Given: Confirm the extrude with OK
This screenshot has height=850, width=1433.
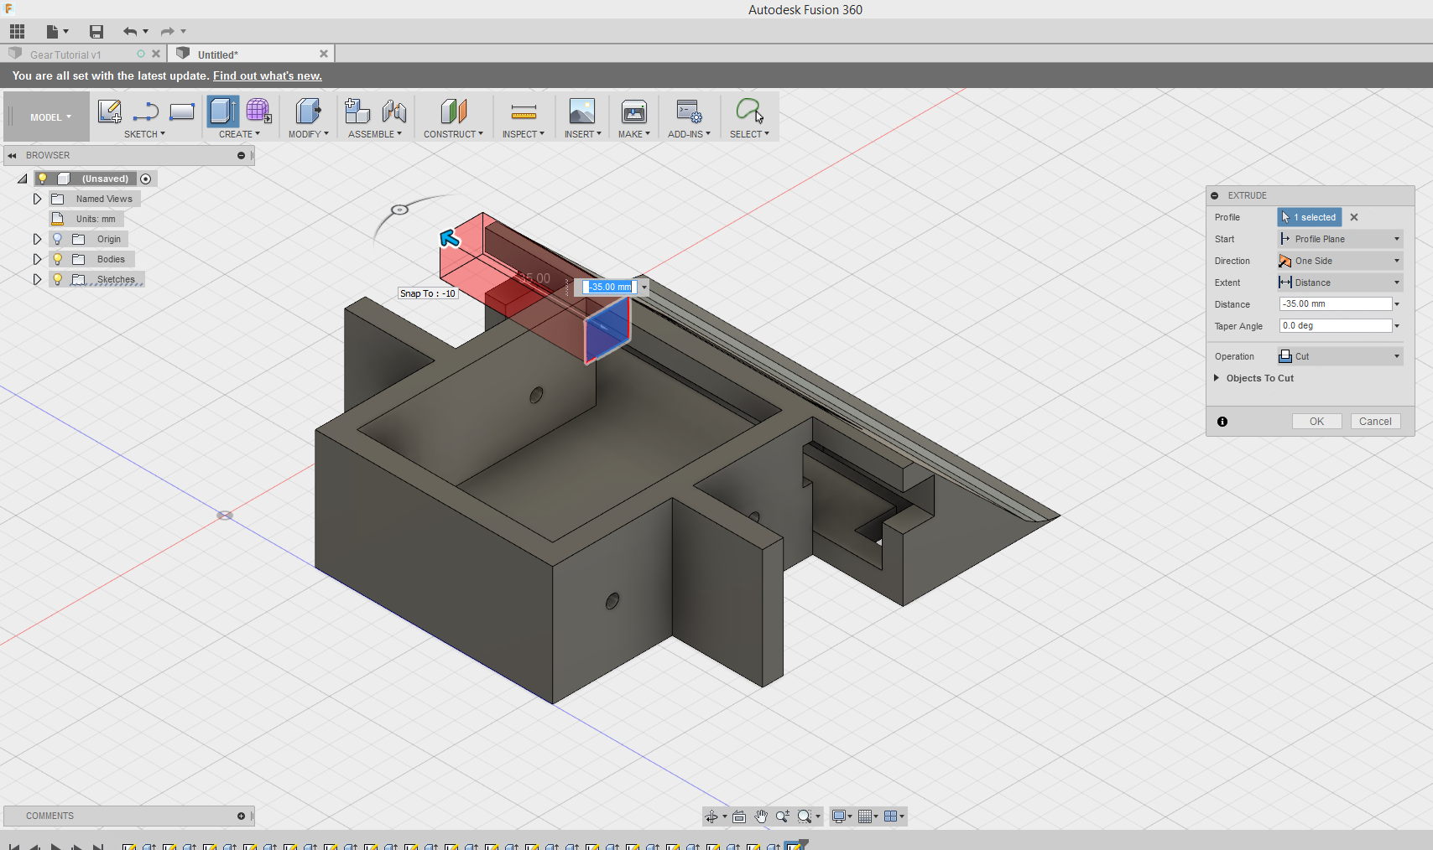Looking at the screenshot, I should pos(1316,421).
